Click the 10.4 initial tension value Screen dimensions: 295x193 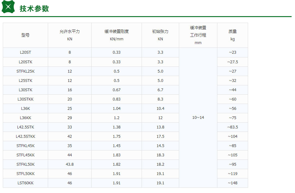click(x=160, y=109)
